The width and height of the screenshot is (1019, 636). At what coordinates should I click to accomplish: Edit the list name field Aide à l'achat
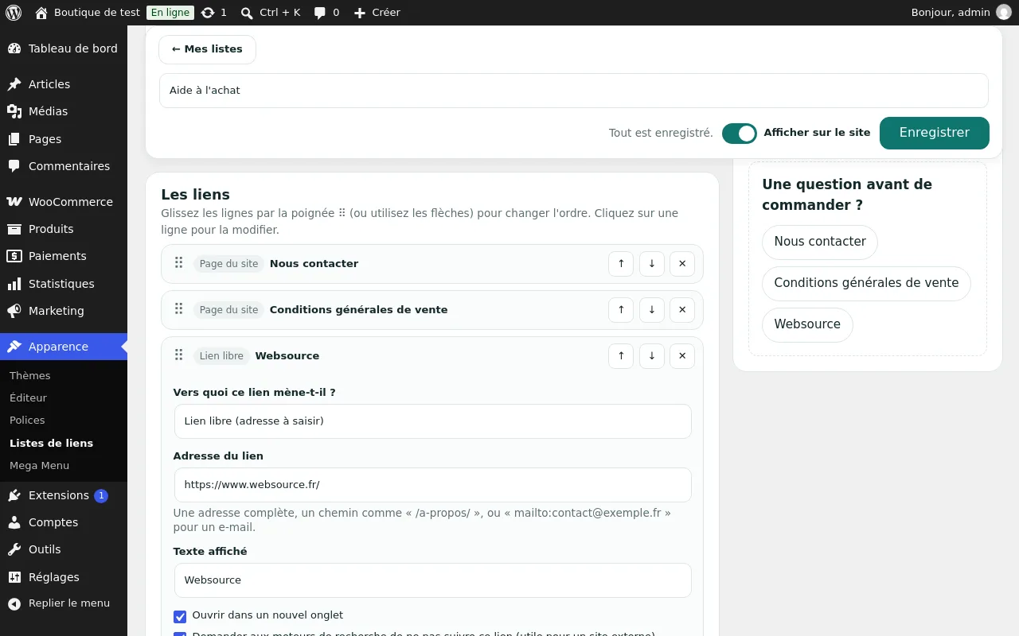[573, 91]
